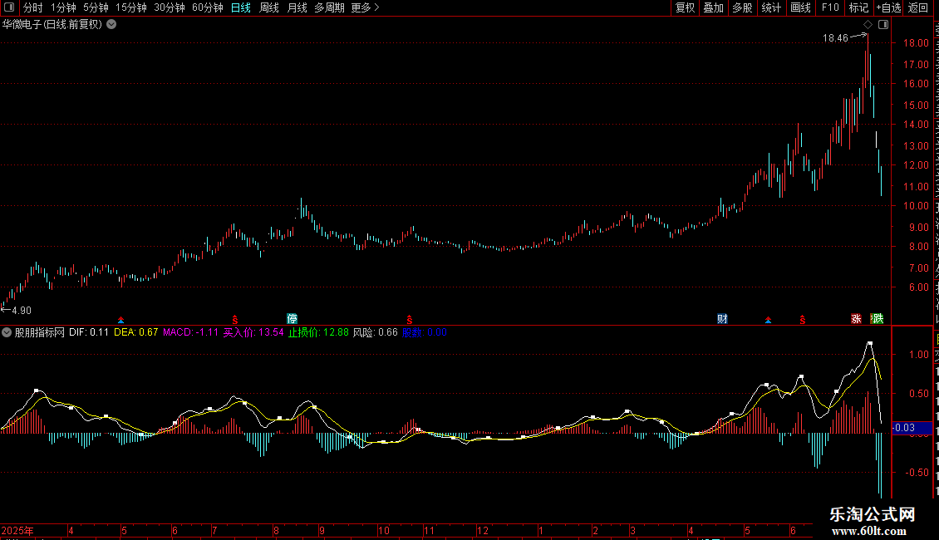Switch to 月线 monthly chart
The height and width of the screenshot is (540, 939).
point(297,7)
